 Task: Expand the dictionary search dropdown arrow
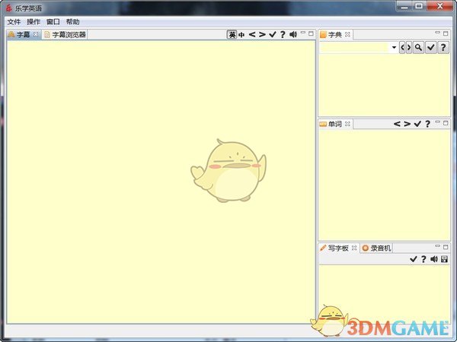pyautogui.click(x=394, y=48)
